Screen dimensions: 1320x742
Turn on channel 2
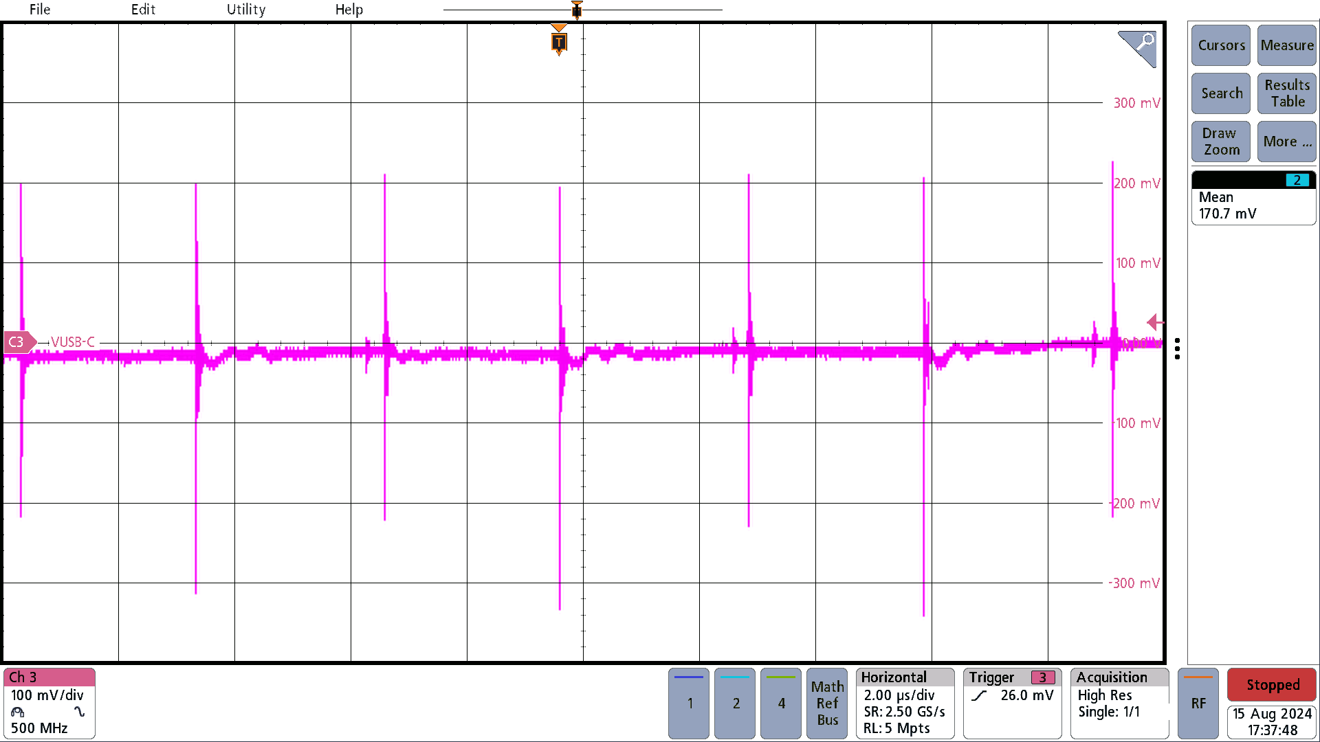coord(735,704)
